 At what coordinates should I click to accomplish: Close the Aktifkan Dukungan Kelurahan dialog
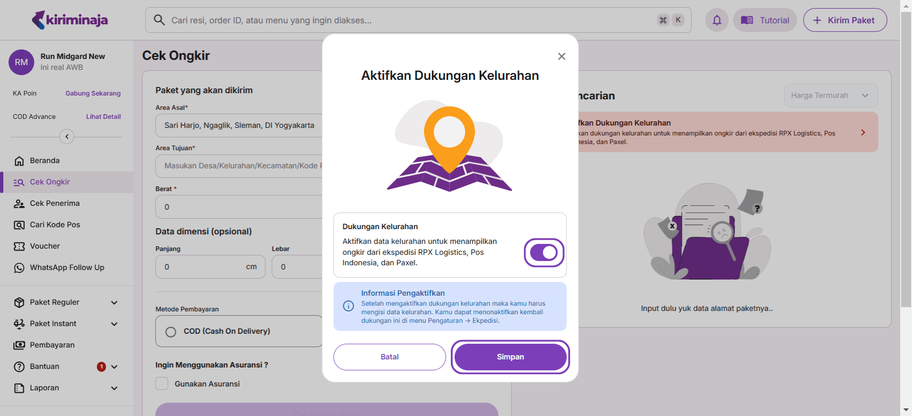tap(561, 56)
